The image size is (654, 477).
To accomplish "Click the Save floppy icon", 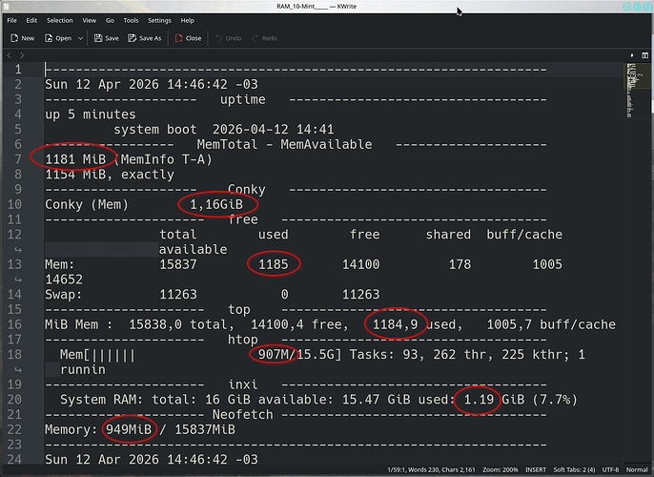I will tap(98, 38).
